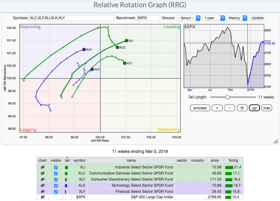Viewport: 280px width, 201px height.
Task: Open the chart icon for XLF row
Action: (x=43, y=192)
